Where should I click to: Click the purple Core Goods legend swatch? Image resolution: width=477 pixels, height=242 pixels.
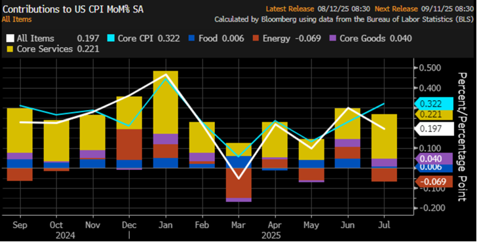coord(333,38)
